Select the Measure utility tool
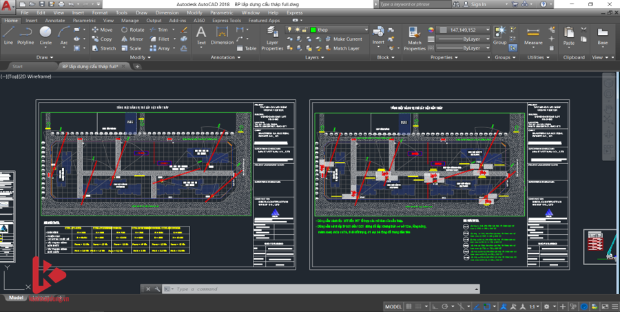 (x=533, y=34)
